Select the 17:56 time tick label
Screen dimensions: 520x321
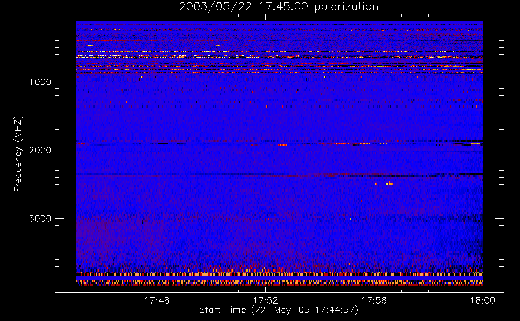[374, 301]
